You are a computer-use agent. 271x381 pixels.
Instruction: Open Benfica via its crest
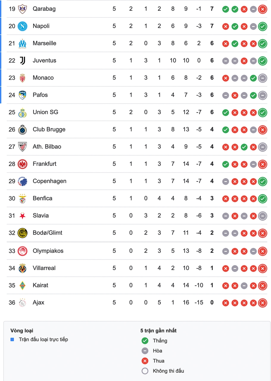click(x=22, y=199)
